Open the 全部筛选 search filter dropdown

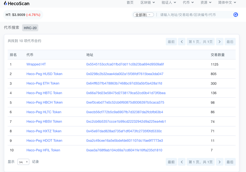point(143,15)
